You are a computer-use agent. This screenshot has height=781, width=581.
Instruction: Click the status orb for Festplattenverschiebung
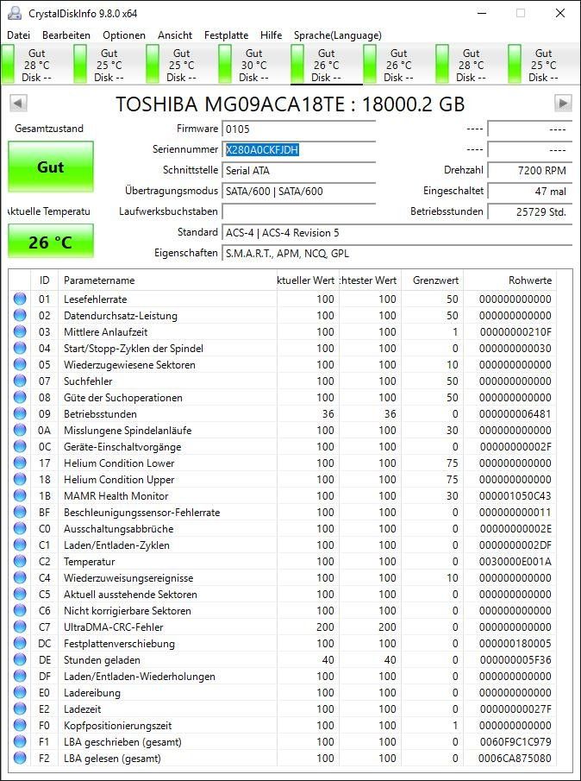click(20, 643)
